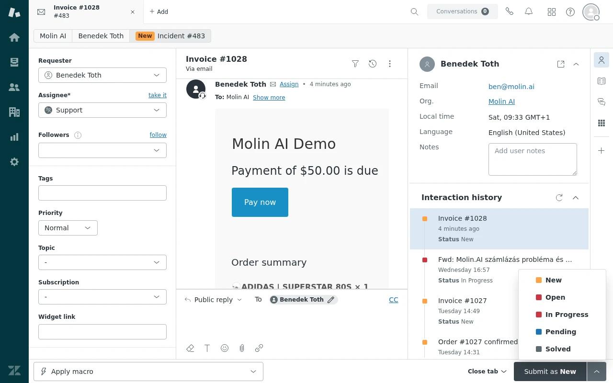Click the conversation filter funnel icon

point(355,63)
